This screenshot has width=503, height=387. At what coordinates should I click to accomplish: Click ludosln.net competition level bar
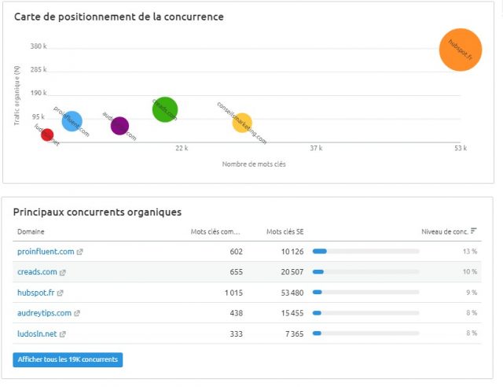pyautogui.click(x=365, y=334)
